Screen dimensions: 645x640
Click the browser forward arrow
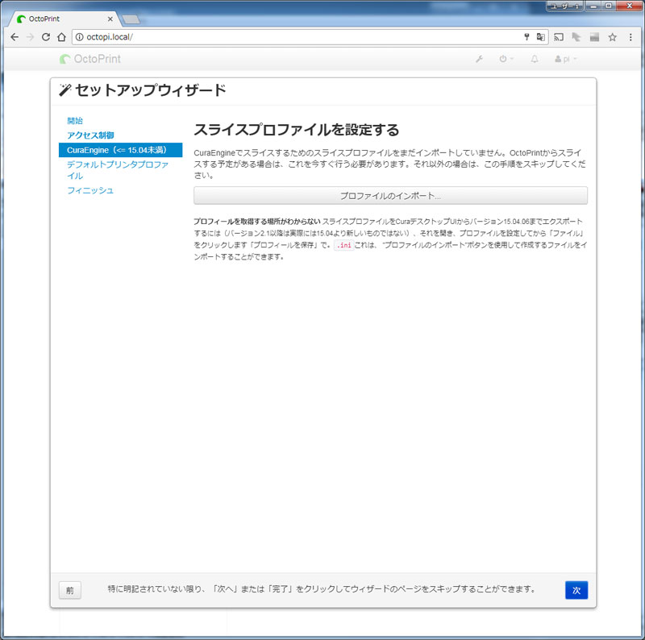(30, 37)
